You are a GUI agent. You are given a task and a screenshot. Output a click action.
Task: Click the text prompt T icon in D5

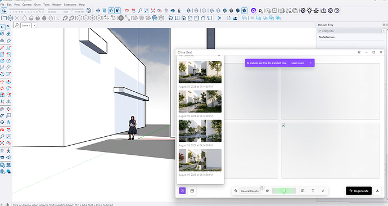pyautogui.click(x=313, y=191)
